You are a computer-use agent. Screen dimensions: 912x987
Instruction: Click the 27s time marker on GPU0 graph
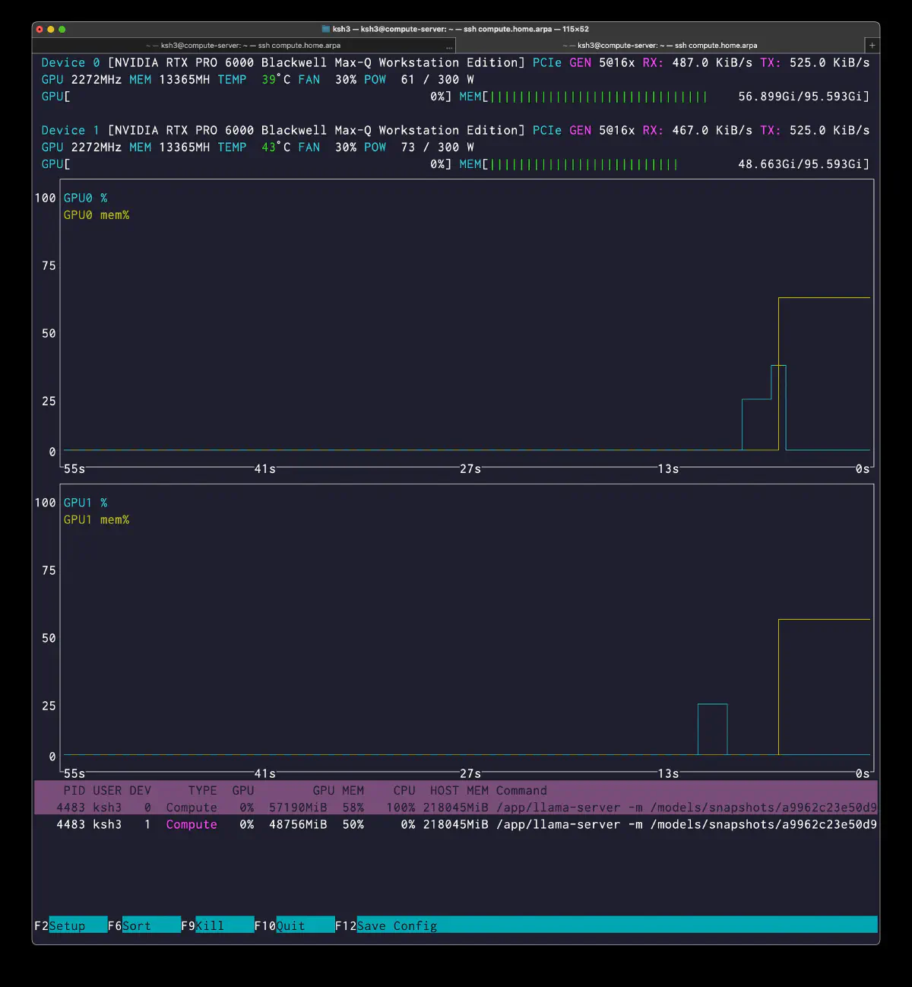tap(470, 468)
